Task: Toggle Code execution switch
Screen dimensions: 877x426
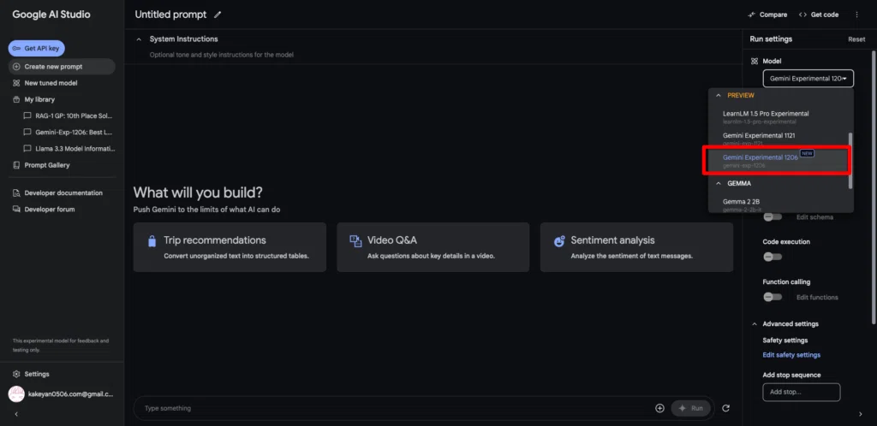Action: coord(773,257)
